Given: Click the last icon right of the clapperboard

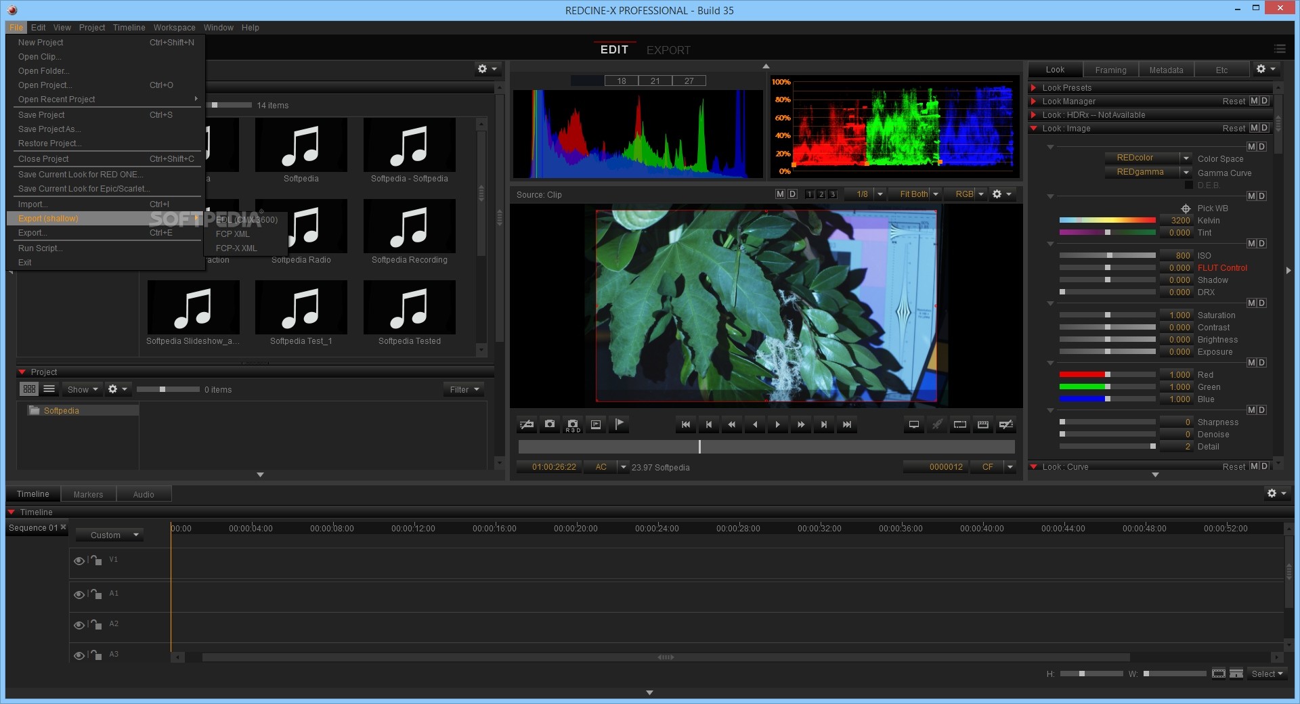Looking at the screenshot, I should 1006,424.
